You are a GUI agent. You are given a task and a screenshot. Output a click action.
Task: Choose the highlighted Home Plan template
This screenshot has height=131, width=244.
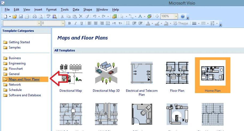(x=213, y=75)
